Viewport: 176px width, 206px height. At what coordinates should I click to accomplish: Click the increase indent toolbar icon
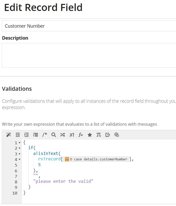click(27, 135)
